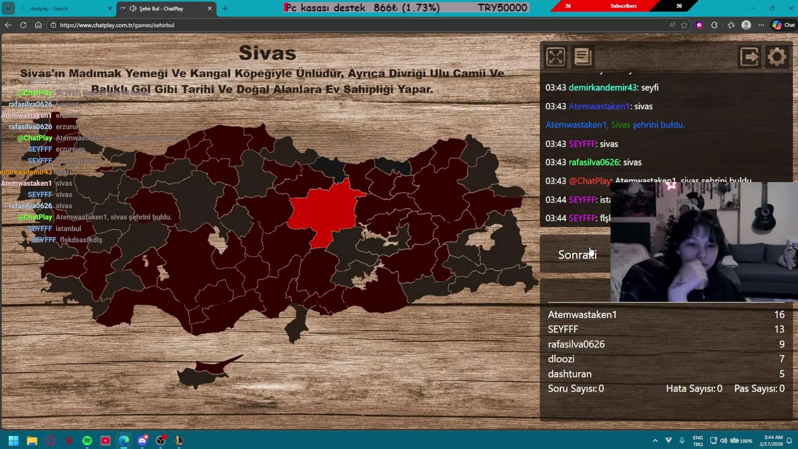Open File Explorer from the taskbar
Viewport: 798px width, 449px height.
(32, 440)
